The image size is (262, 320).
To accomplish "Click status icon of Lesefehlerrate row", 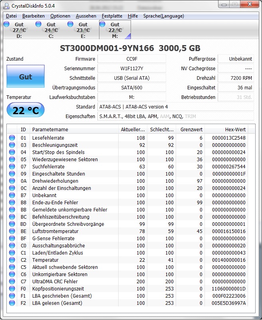I will (x=12, y=138).
